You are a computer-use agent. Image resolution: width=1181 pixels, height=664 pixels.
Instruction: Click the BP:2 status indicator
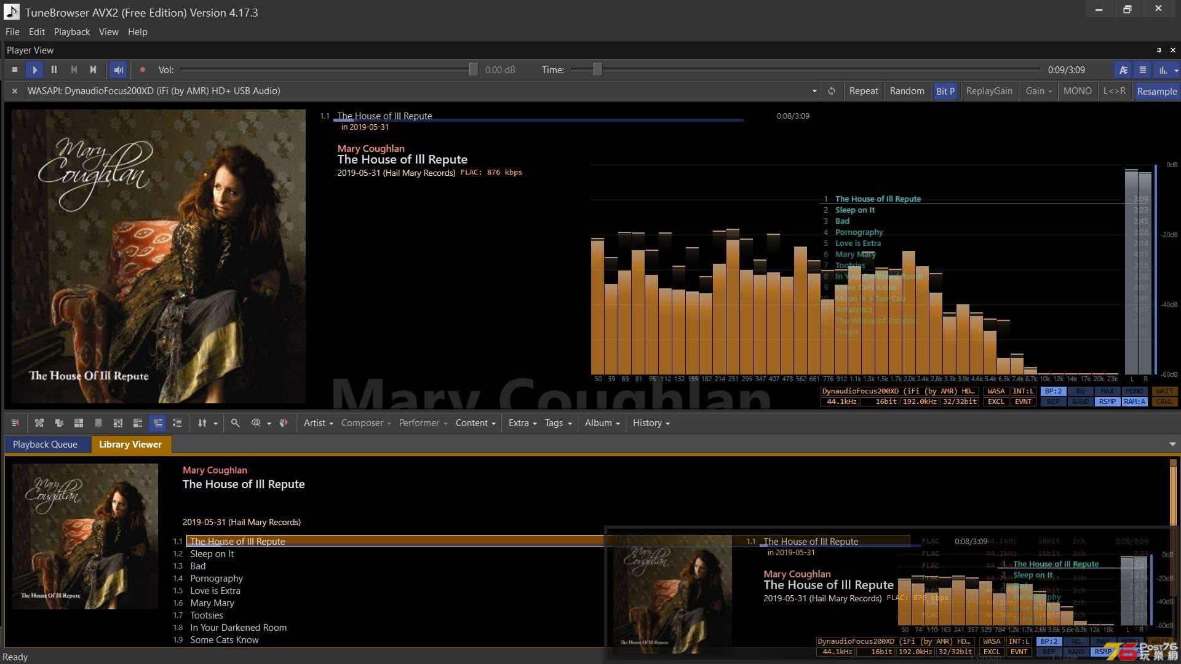(x=1053, y=391)
